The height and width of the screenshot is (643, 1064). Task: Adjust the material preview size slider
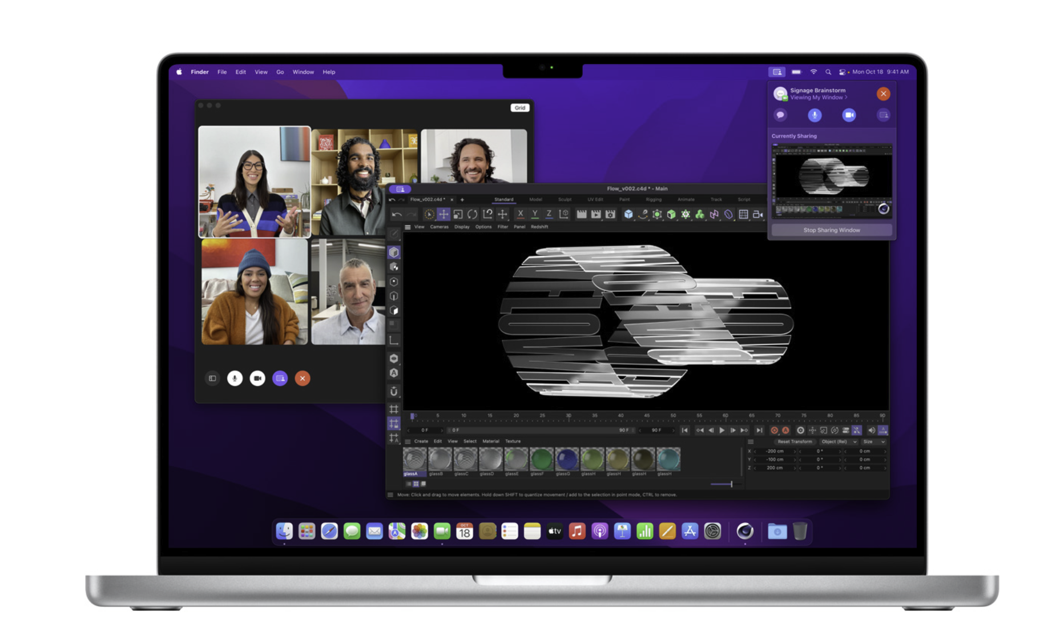coord(726,484)
